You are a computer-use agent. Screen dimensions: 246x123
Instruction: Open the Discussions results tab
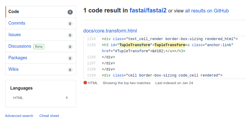(40, 46)
